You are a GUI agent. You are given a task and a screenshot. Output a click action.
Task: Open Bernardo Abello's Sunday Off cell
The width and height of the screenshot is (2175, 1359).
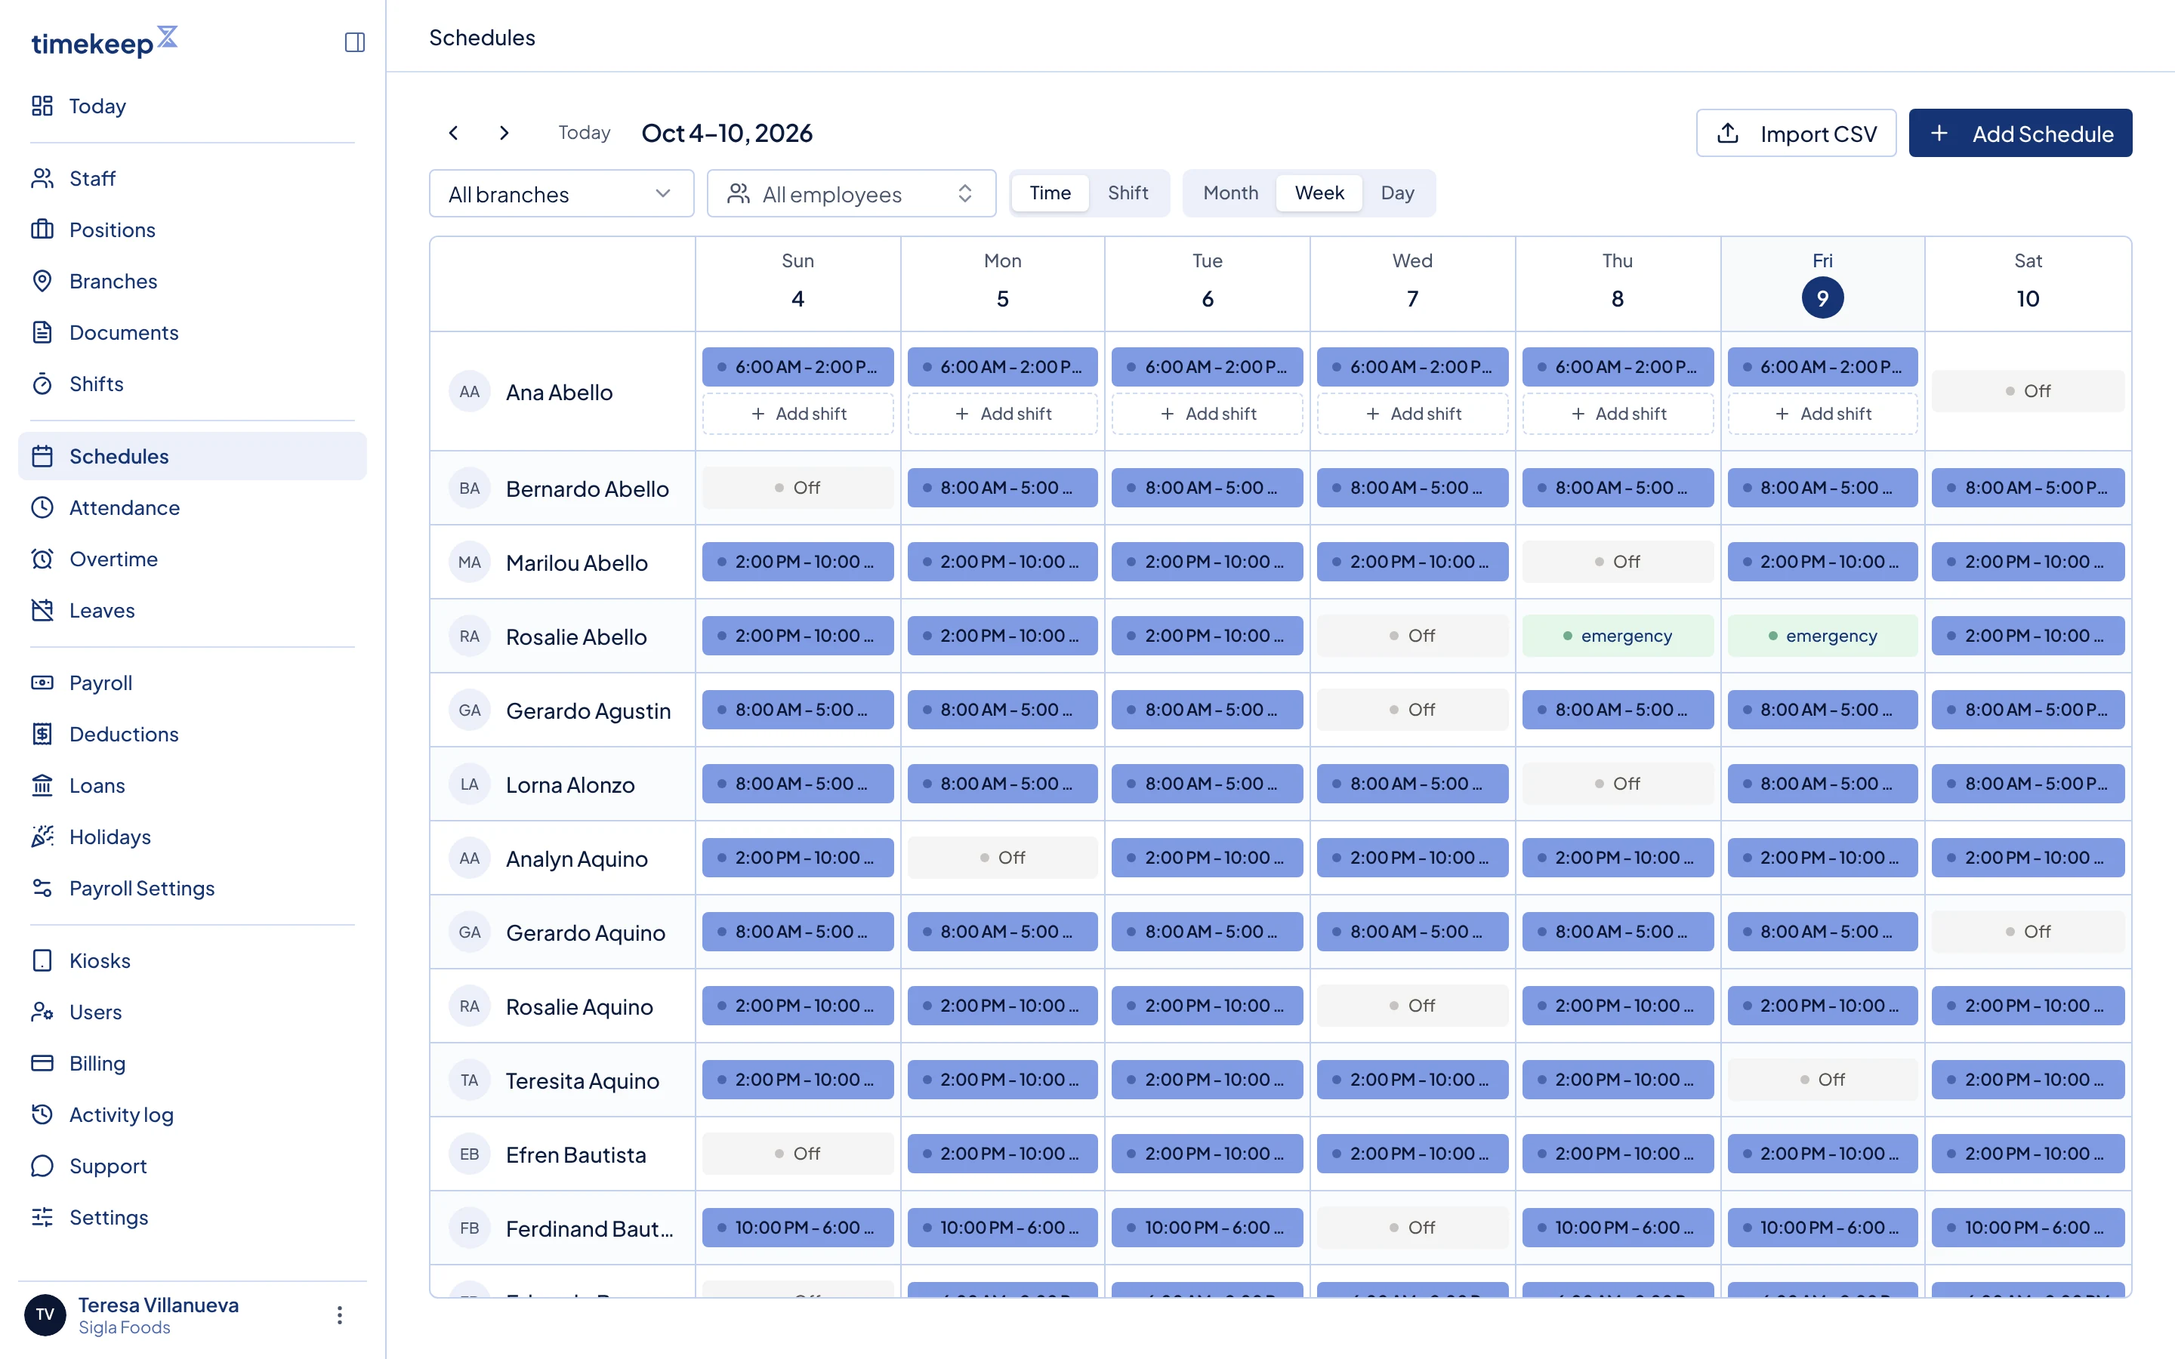(798, 488)
